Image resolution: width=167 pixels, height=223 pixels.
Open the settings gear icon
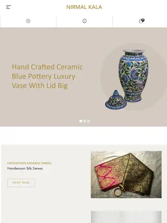(x=28, y=21)
